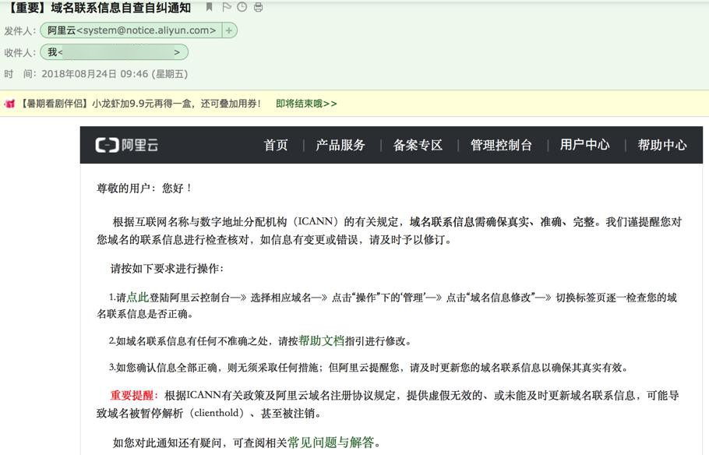Open the 用户中心 nav item
709x455 pixels.
coord(584,145)
